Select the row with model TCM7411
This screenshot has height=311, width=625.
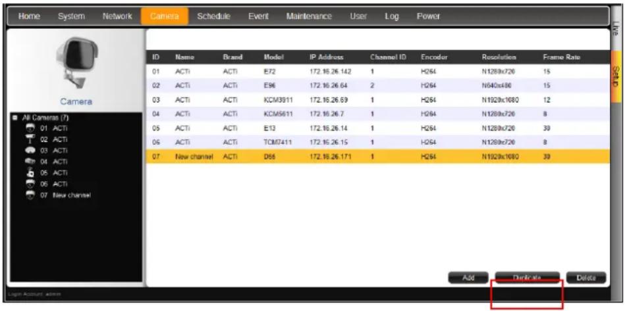378,143
